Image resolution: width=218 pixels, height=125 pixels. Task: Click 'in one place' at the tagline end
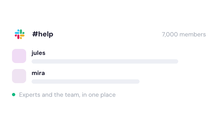[x=99, y=95]
